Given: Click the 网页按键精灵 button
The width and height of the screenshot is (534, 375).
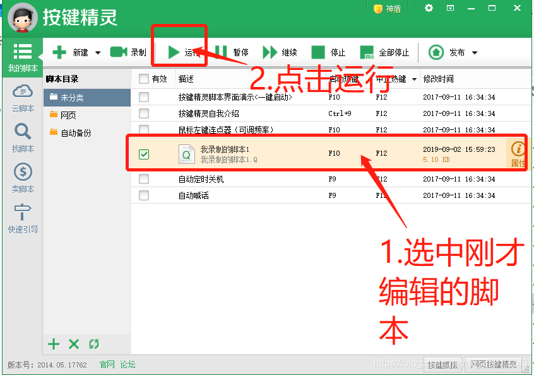Looking at the screenshot, I should pos(494,364).
